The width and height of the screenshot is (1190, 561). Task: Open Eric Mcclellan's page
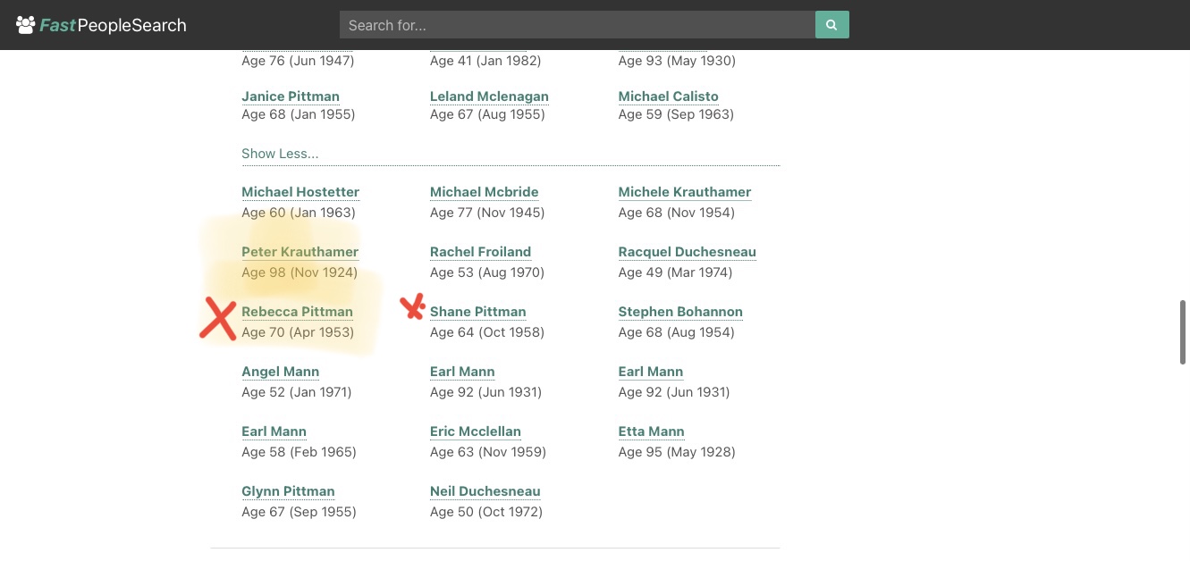(475, 431)
